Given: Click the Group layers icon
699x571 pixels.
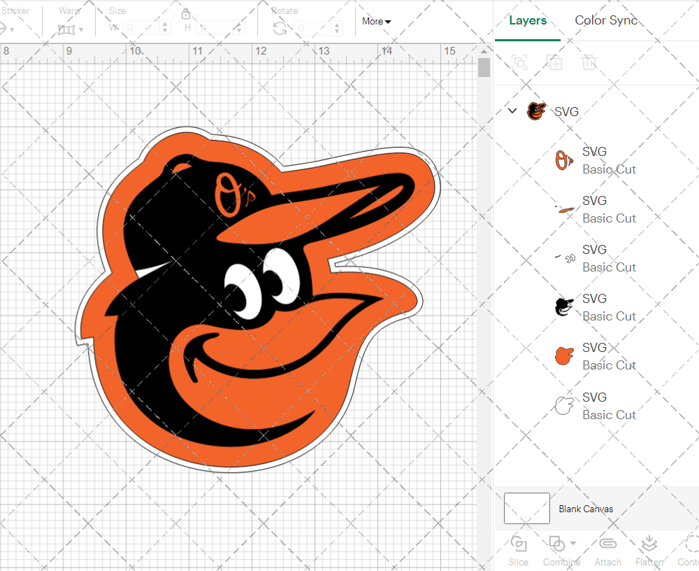Looking at the screenshot, I should [x=519, y=62].
